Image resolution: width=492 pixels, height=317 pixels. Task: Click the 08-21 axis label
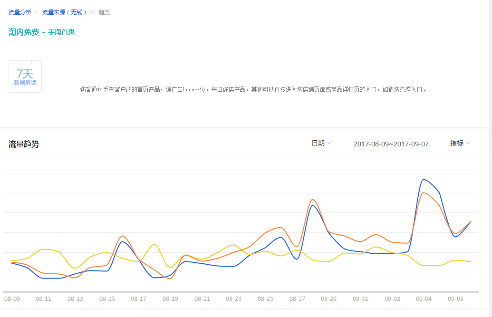click(202, 299)
